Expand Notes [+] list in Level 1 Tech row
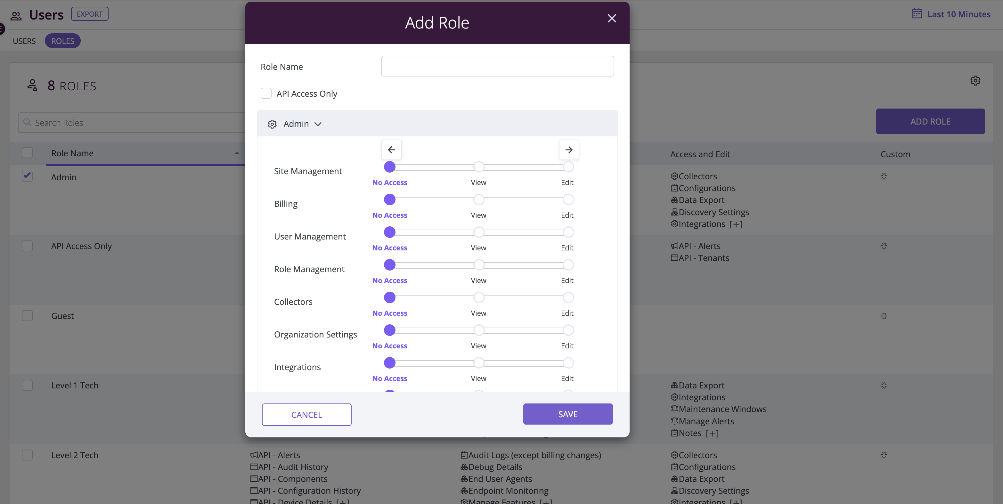 pyautogui.click(x=712, y=433)
